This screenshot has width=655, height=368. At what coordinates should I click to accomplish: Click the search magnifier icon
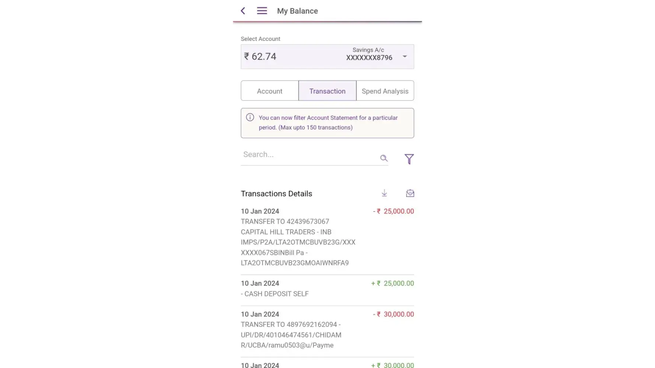pyautogui.click(x=384, y=158)
